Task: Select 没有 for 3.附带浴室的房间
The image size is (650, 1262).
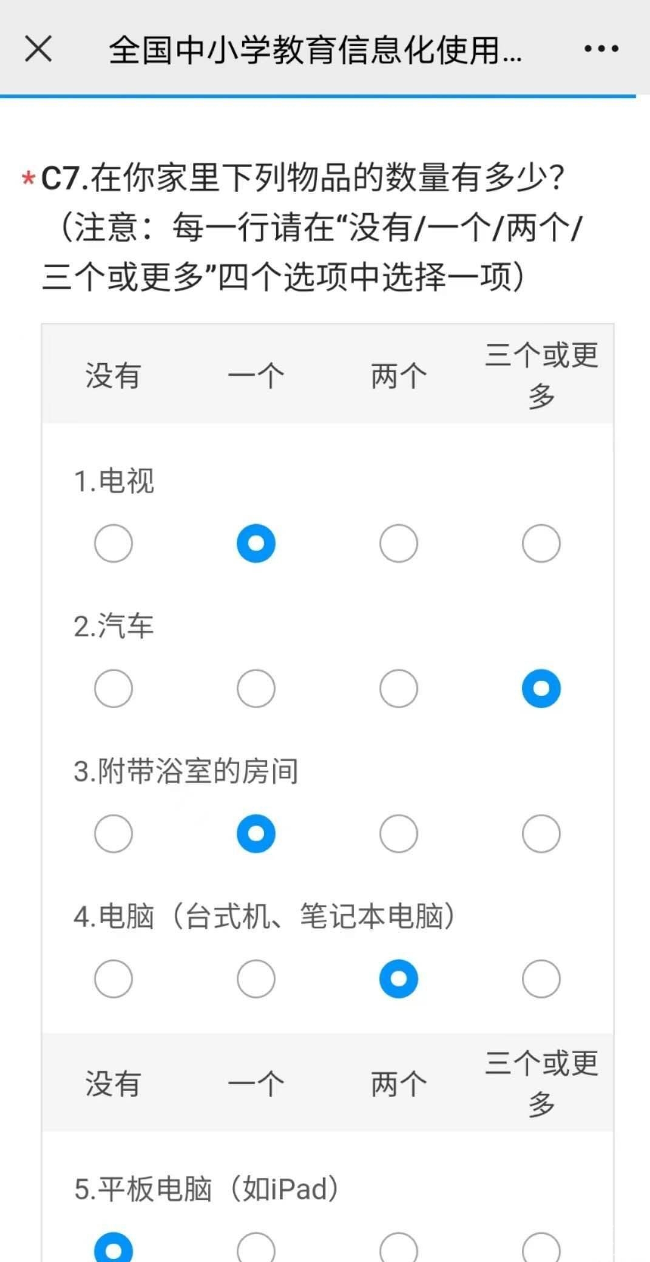Action: coord(113,833)
